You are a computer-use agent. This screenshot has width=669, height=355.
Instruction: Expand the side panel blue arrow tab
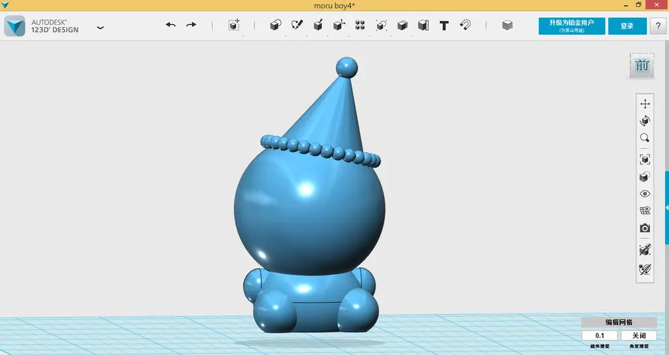coord(667,208)
